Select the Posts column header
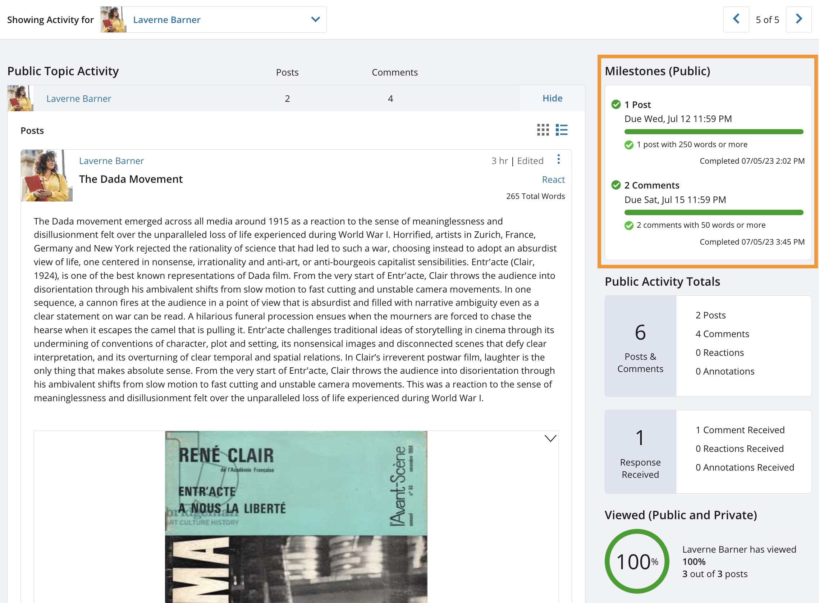This screenshot has height=603, width=819. tap(287, 72)
